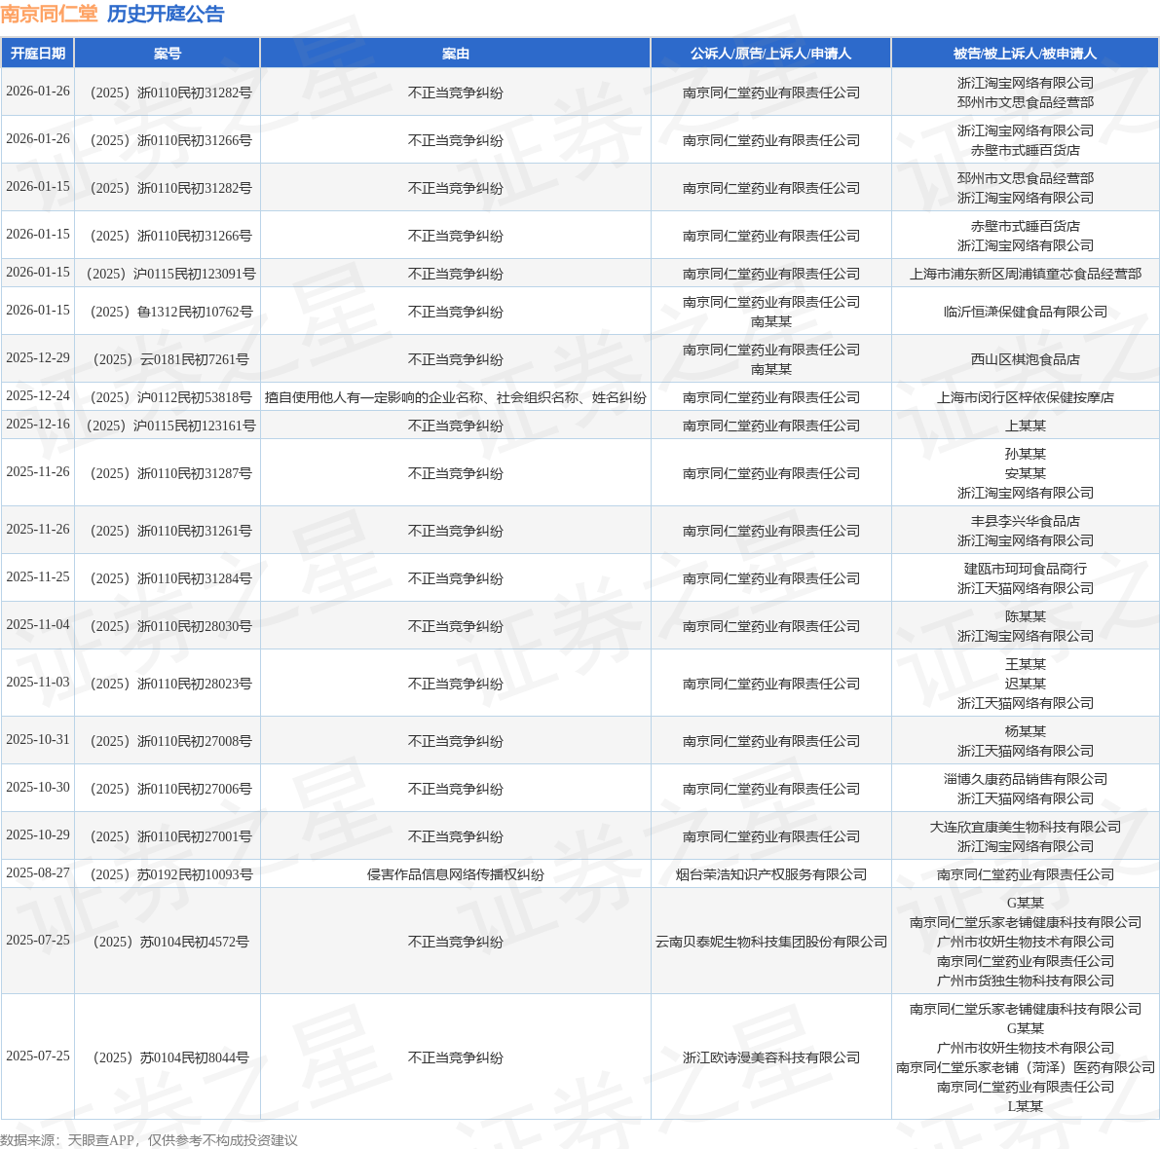Click defendant 杨某某
This screenshot has width=1160, height=1149.
1026,731
